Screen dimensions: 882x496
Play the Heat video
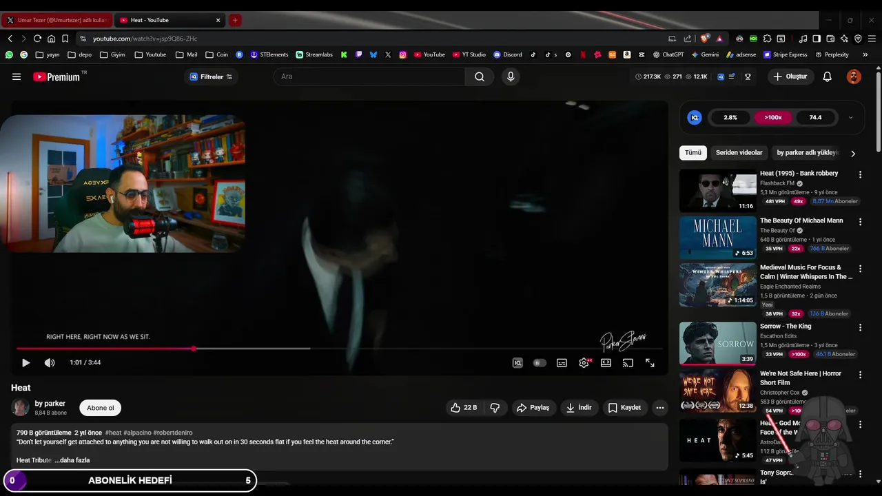25,362
